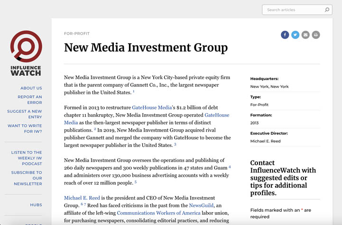This screenshot has width=342, height=225.
Task: Open Listen to the Weekly IW Podcast
Action: point(27,158)
